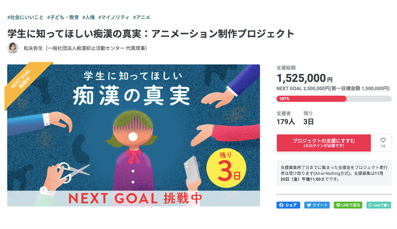Click the All-or-Nothing方式 info box

tap(334, 173)
